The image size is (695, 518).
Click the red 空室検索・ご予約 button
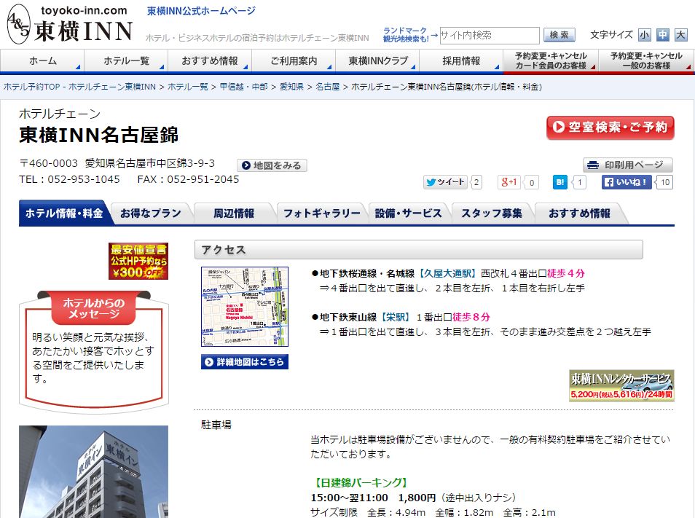tap(610, 127)
